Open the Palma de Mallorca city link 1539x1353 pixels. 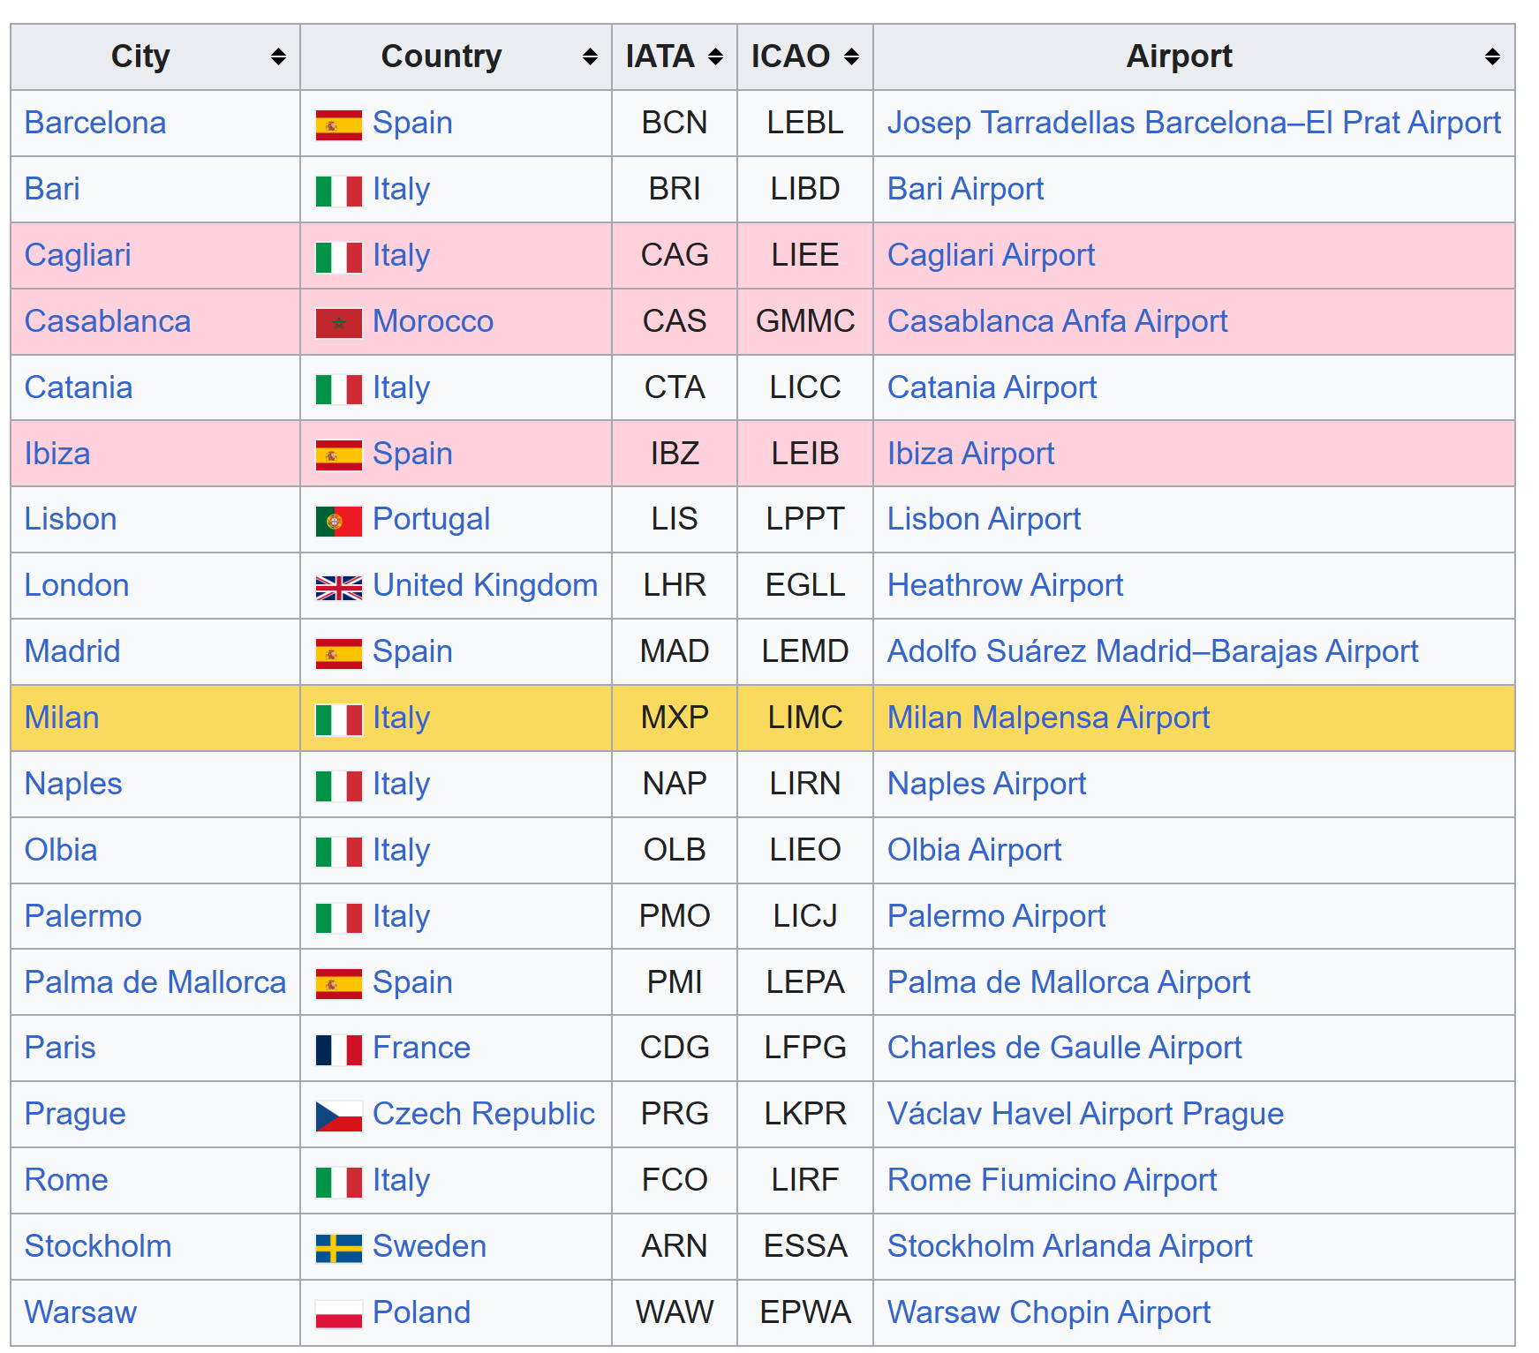[x=155, y=982]
